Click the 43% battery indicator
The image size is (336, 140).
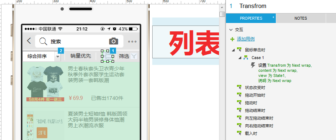pyautogui.click(x=128, y=29)
